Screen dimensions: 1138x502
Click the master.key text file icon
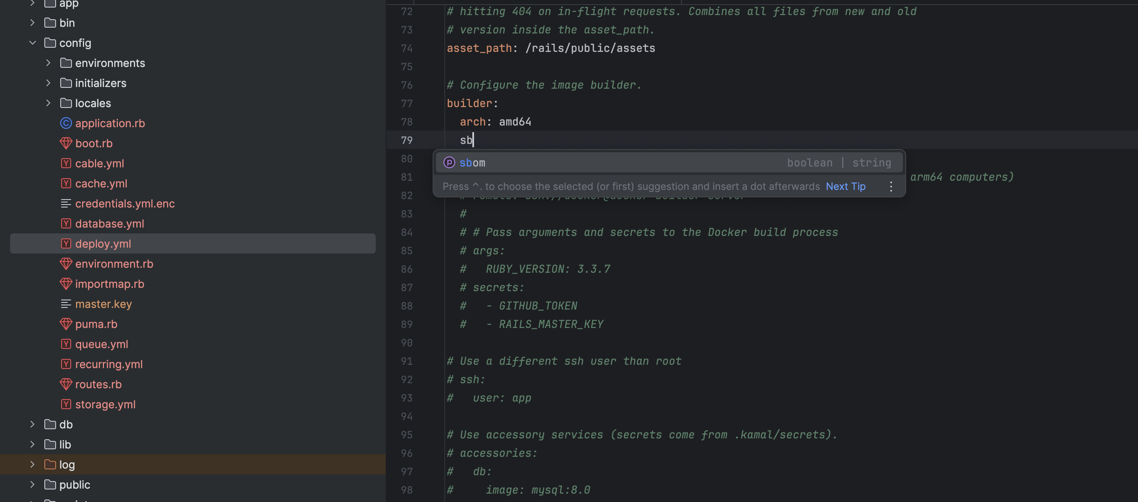click(66, 304)
